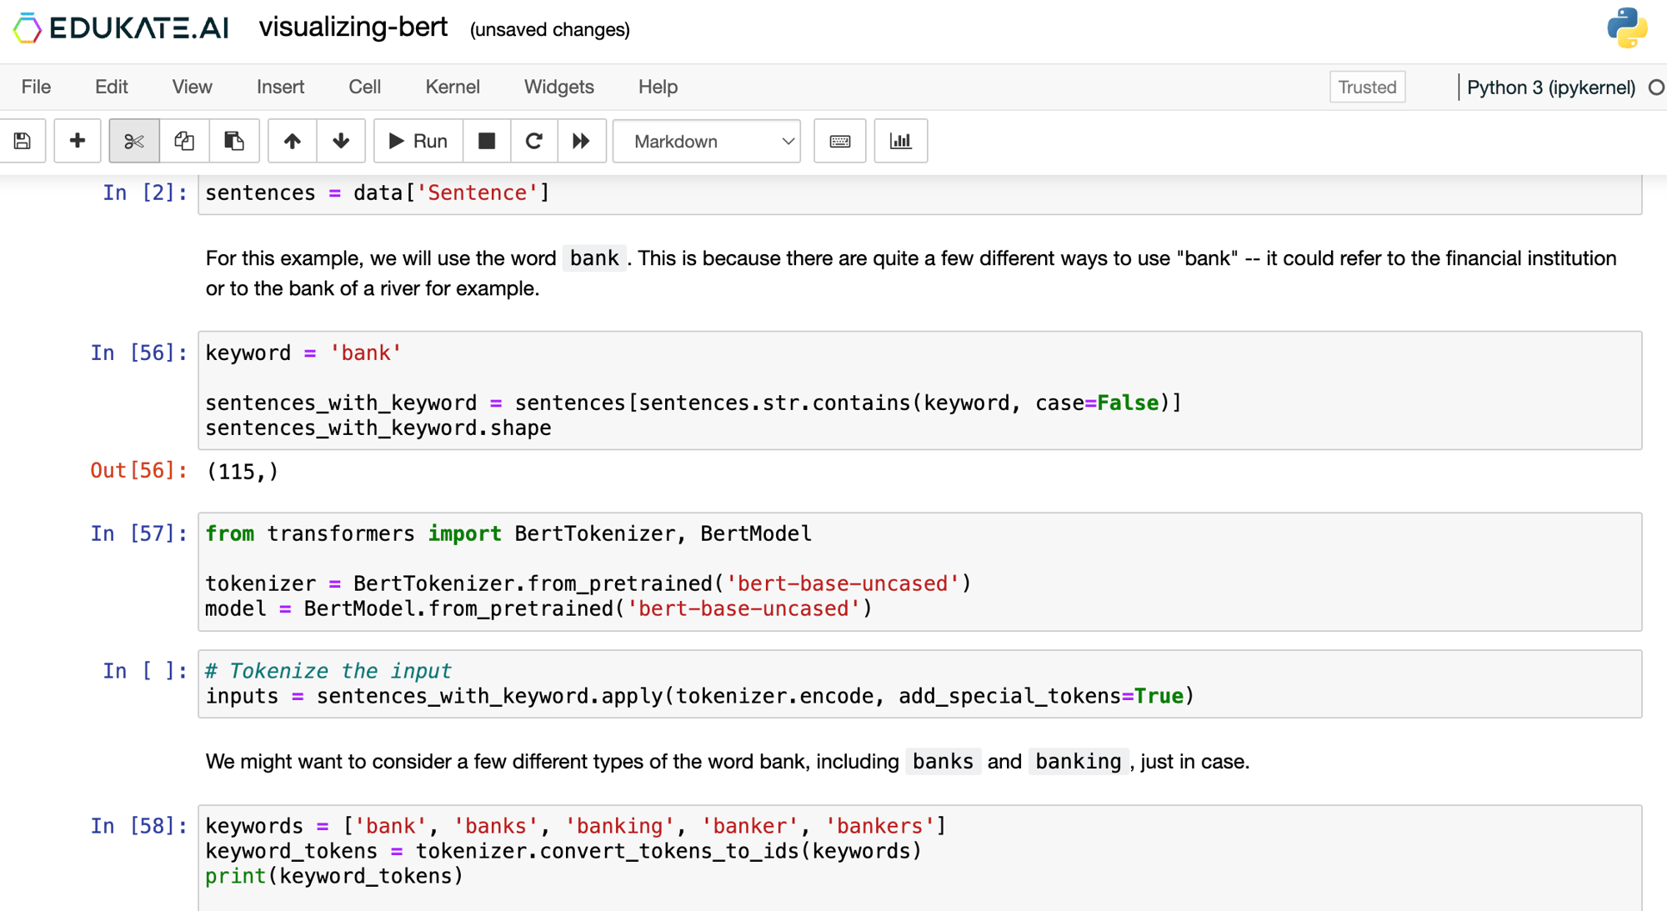Click the In [57] prompt label
The height and width of the screenshot is (911, 1667).
[138, 533]
